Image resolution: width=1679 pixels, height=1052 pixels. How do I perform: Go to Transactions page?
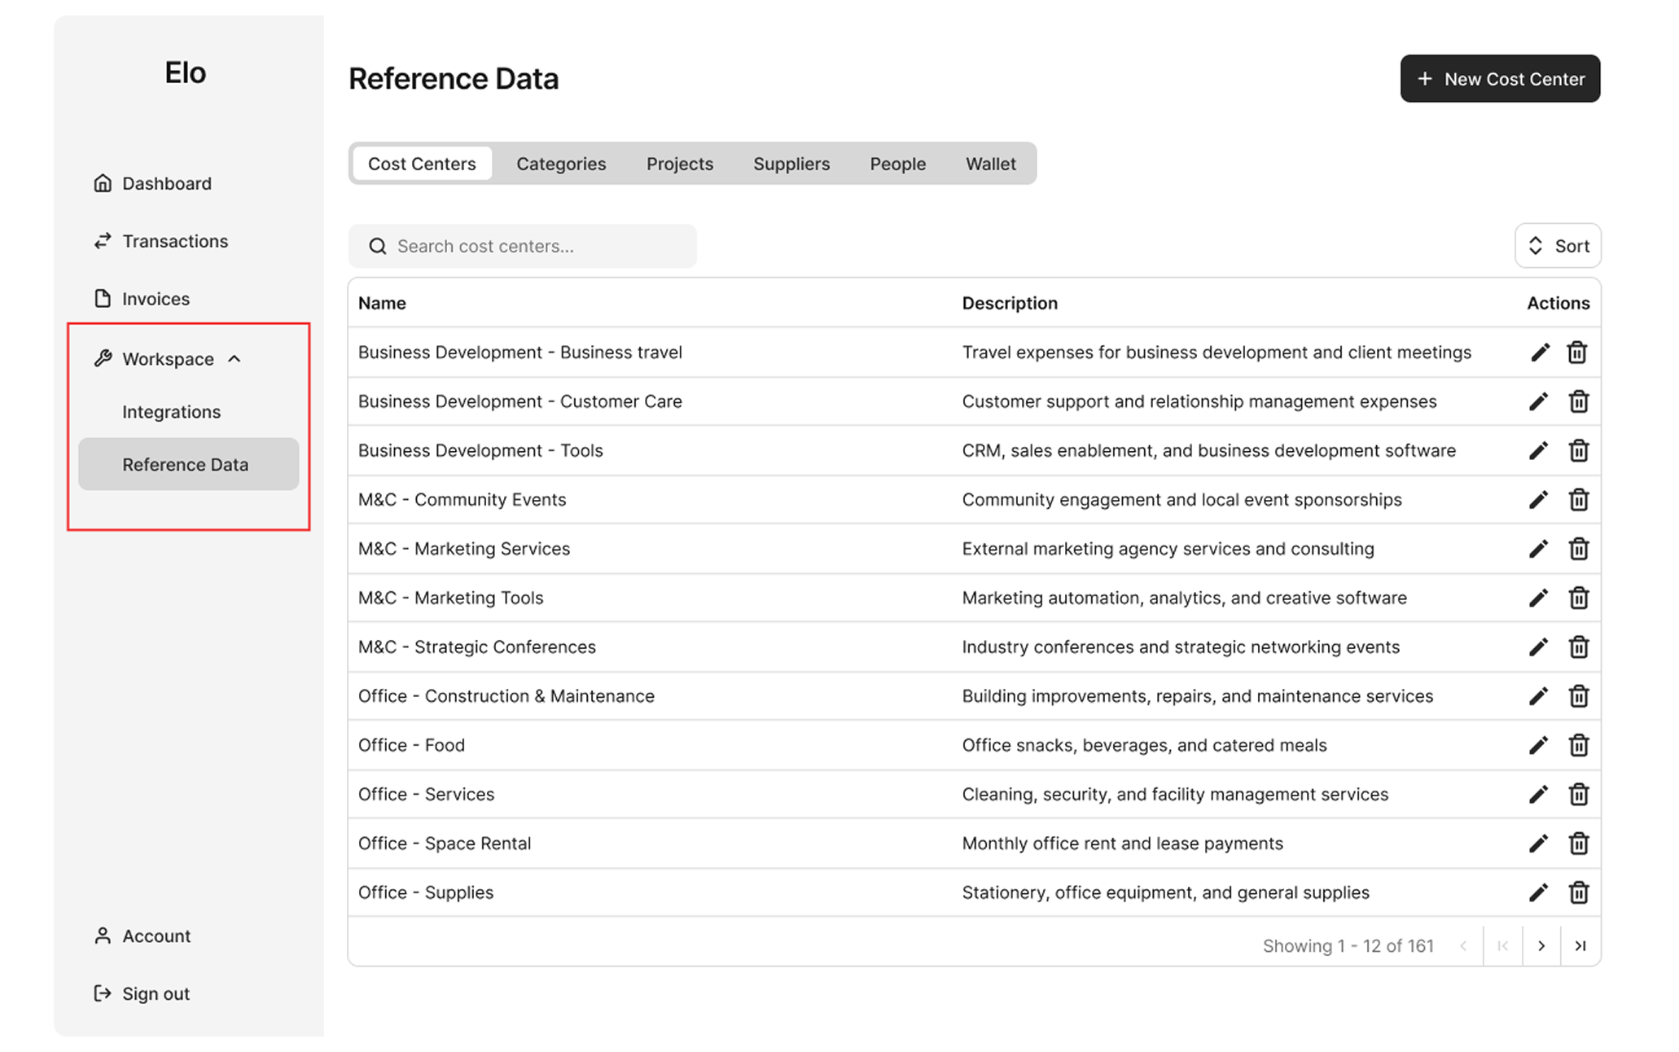click(x=174, y=241)
